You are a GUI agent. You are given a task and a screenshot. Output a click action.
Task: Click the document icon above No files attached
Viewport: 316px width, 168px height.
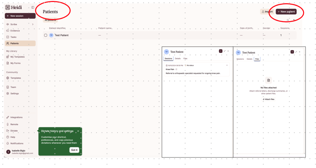click(x=268, y=80)
